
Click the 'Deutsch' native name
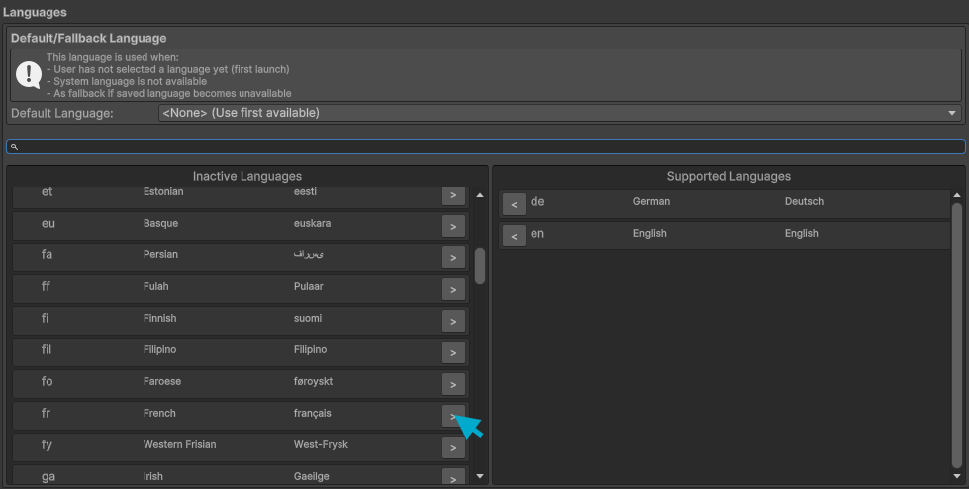804,201
